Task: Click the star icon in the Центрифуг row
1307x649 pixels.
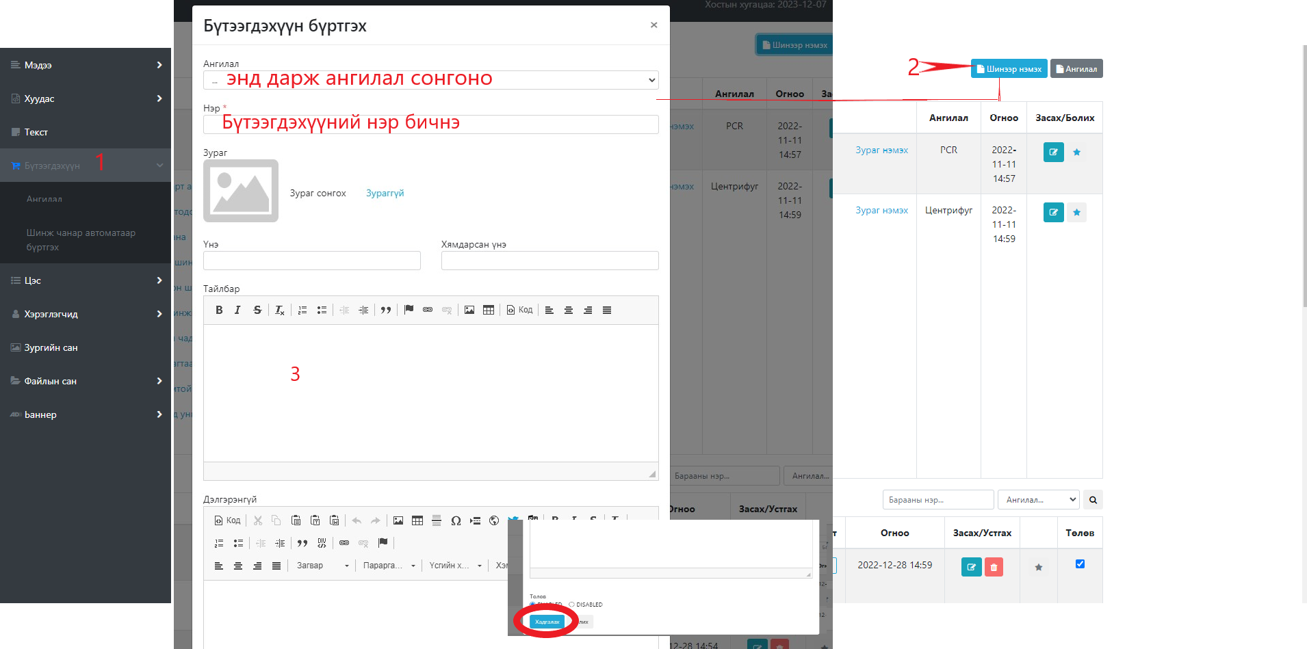Action: (x=1076, y=212)
